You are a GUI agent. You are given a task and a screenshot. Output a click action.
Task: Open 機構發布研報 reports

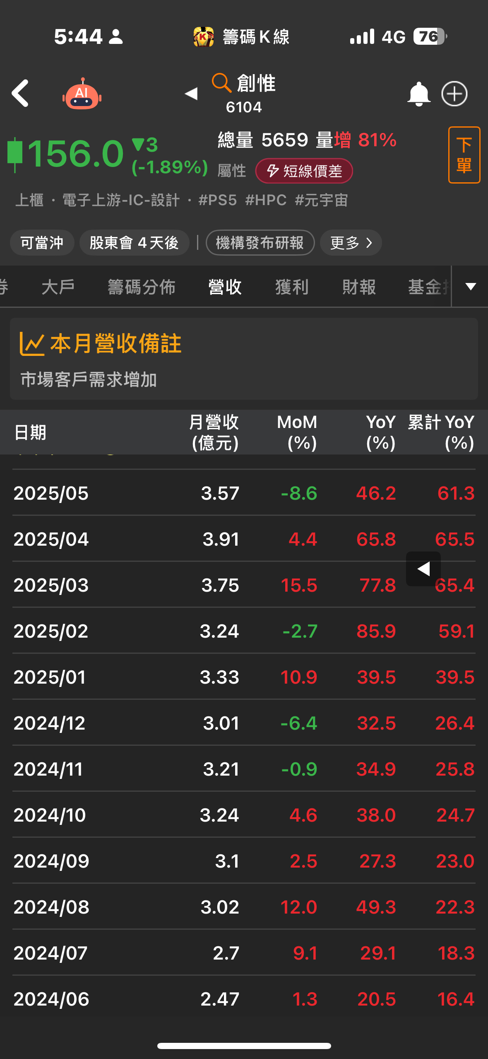click(260, 242)
